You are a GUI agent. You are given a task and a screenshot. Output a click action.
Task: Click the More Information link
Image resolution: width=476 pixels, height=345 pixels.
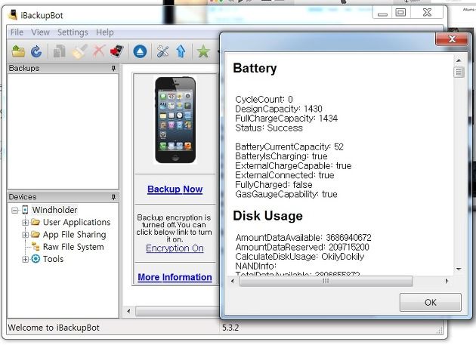click(x=175, y=277)
